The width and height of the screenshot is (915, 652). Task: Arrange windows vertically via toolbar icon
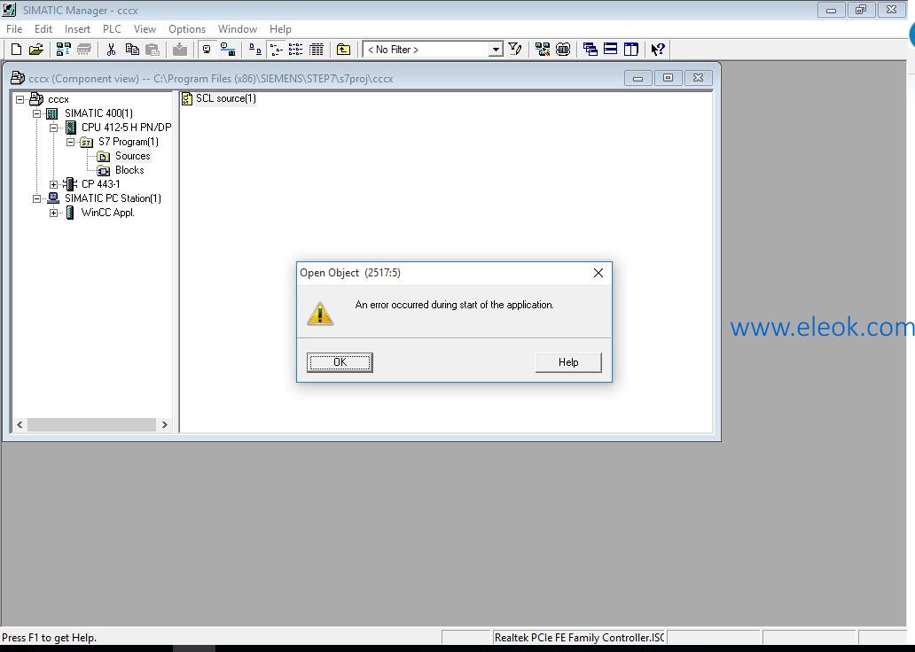coord(630,50)
